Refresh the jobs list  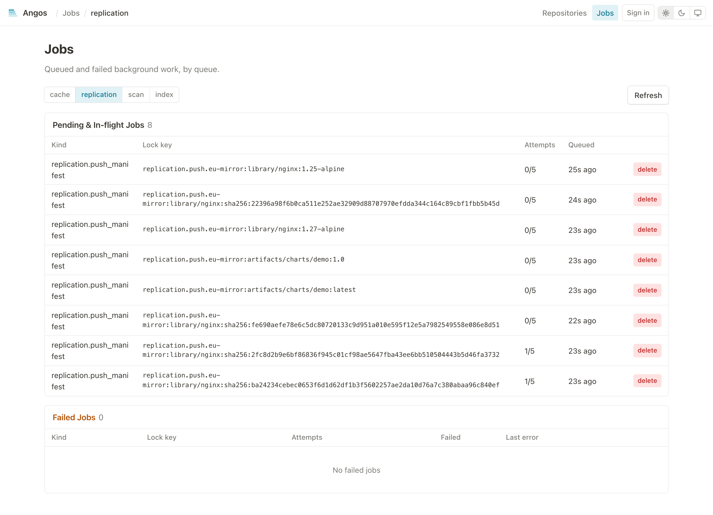click(x=648, y=95)
